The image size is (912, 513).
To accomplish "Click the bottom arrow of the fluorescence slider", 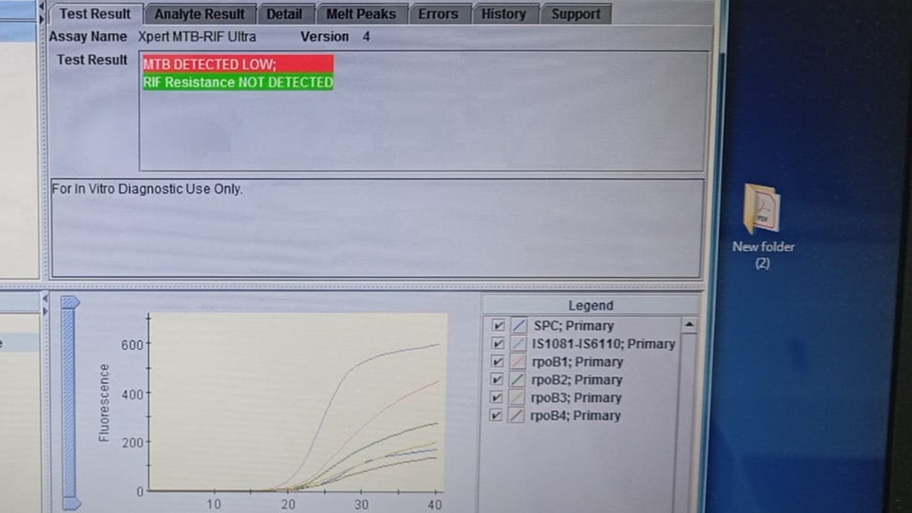I will pos(71,504).
